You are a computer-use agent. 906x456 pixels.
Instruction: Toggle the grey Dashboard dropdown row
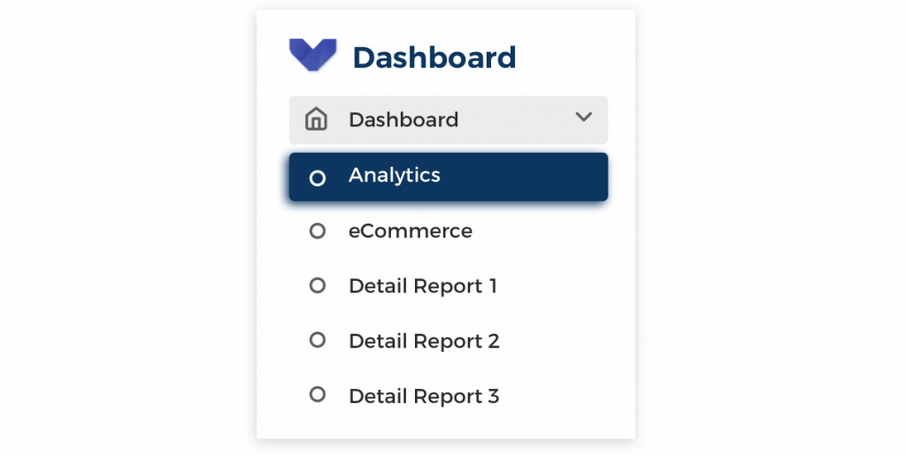pos(449,120)
